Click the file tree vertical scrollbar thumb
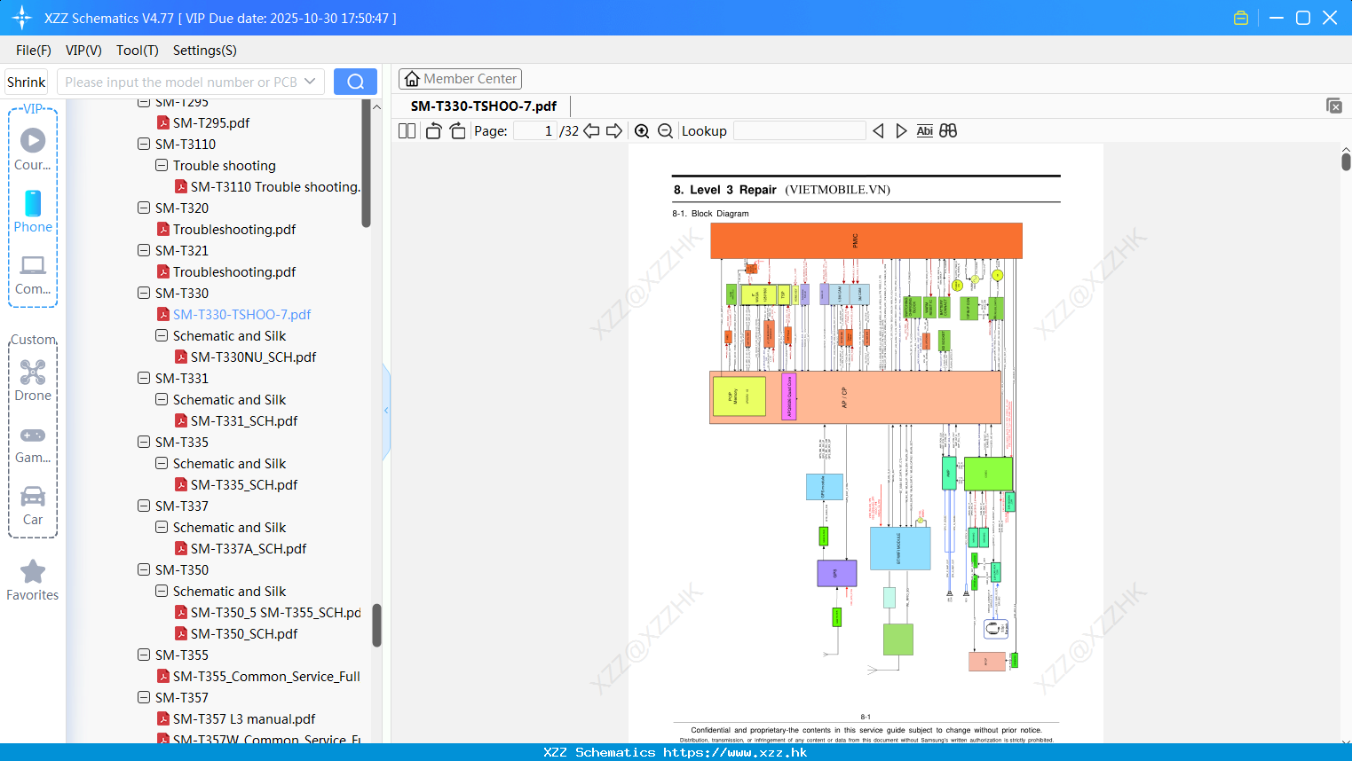The height and width of the screenshot is (761, 1352). pyautogui.click(x=376, y=626)
